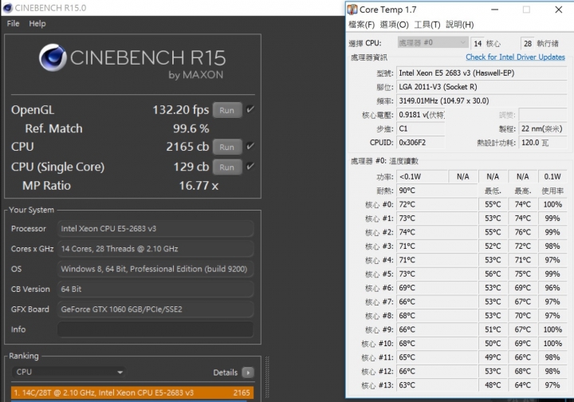Toggle the CPU (Single Core) test checkbox
The width and height of the screenshot is (574, 402).
tap(250, 166)
